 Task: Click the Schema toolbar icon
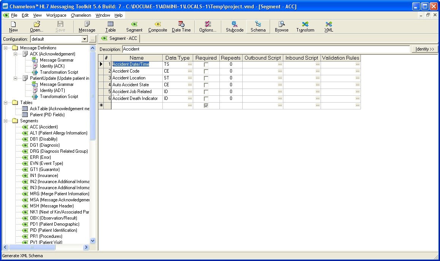click(x=258, y=26)
